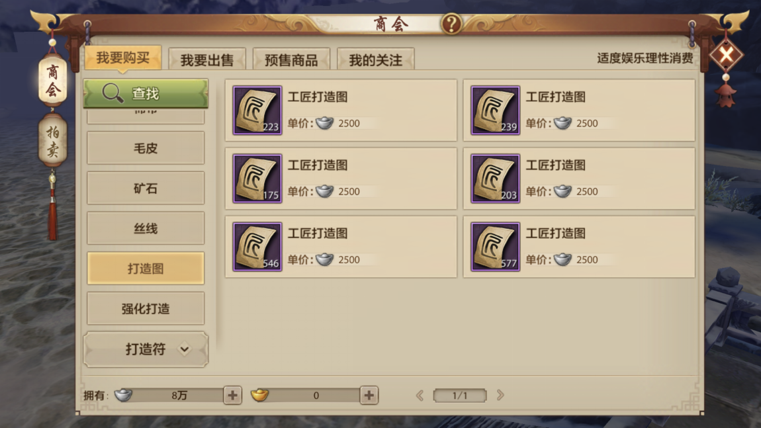The height and width of the screenshot is (428, 761).
Task: Click the green 查找 search button
Action: pyautogui.click(x=146, y=93)
